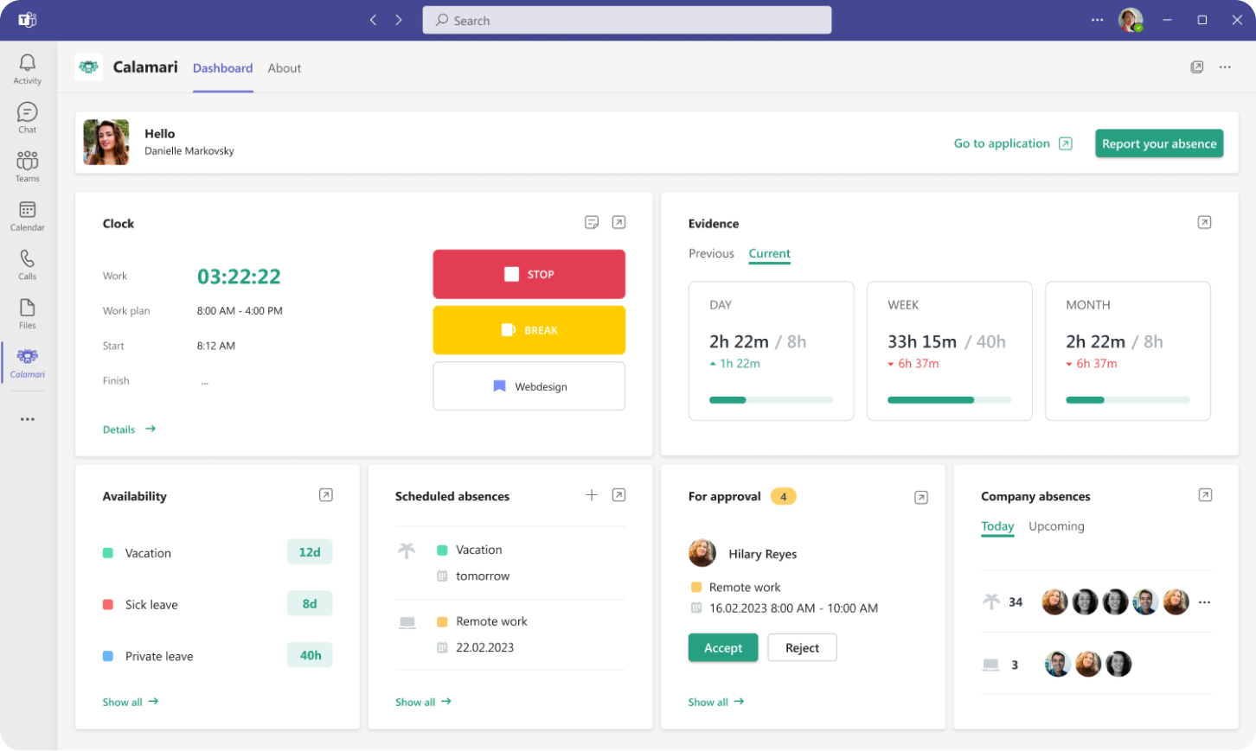Show all in Availability card
Image resolution: width=1256 pixels, height=751 pixels.
(x=131, y=702)
